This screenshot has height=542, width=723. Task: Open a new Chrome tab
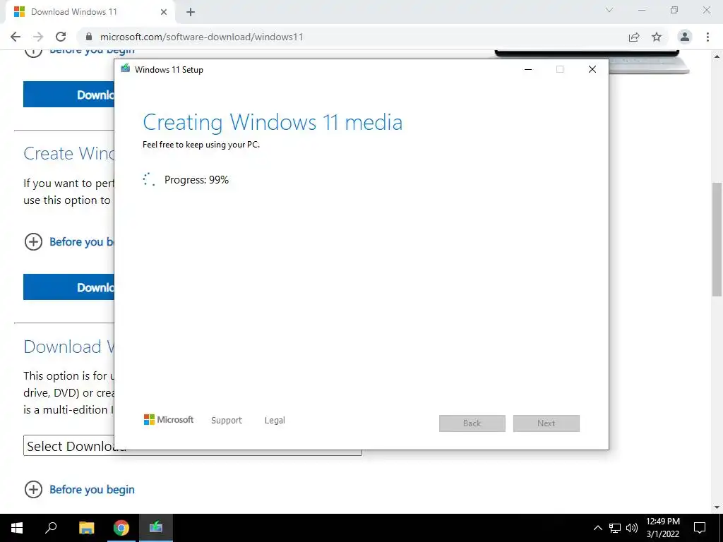pyautogui.click(x=191, y=12)
